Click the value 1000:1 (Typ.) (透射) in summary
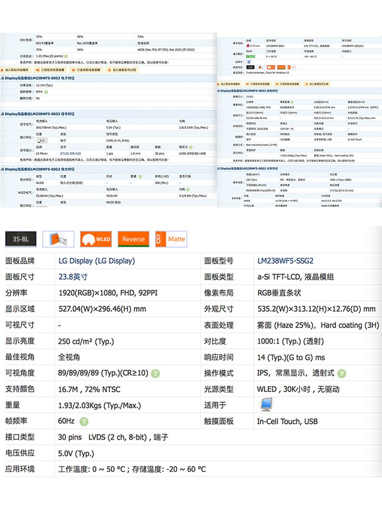The width and height of the screenshot is (382, 510). [290, 341]
